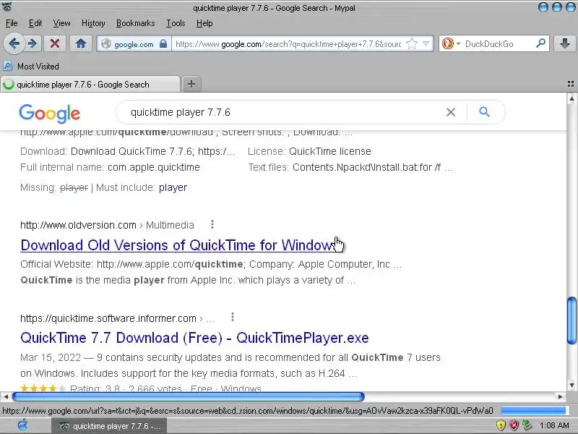Click the network connection tray icon
The height and width of the screenshot is (434, 578).
[527, 425]
